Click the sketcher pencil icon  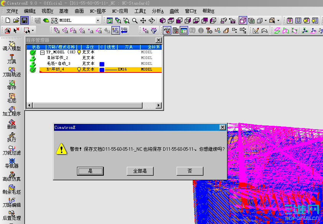pos(256,31)
